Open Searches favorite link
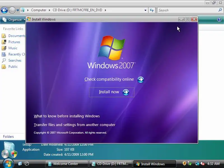This screenshot has width=224, height=168. coord(15,60)
